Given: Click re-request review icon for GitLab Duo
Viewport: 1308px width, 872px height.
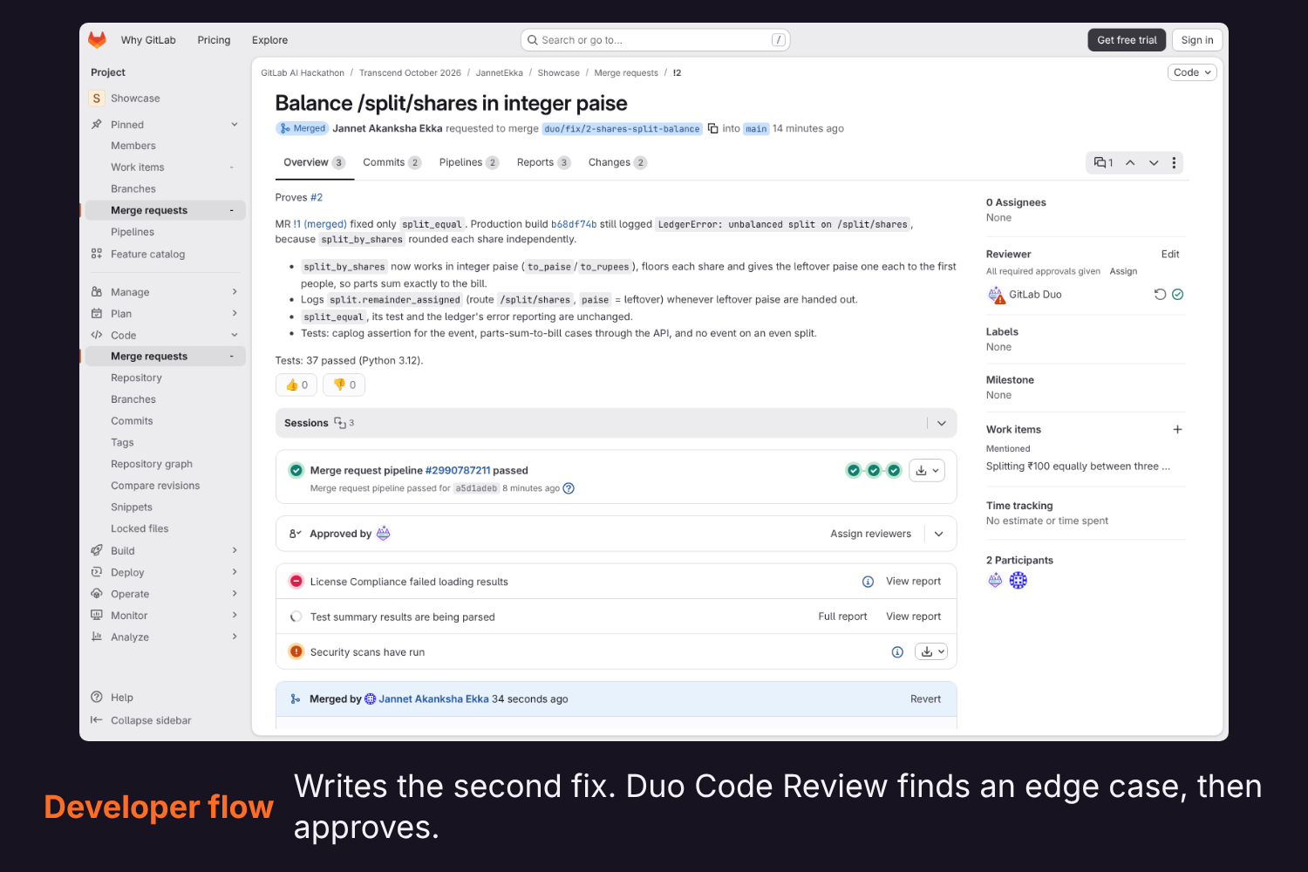Looking at the screenshot, I should pyautogui.click(x=1160, y=295).
